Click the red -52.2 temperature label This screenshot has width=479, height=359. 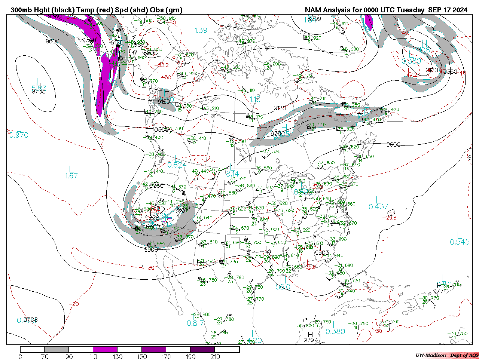162,65
